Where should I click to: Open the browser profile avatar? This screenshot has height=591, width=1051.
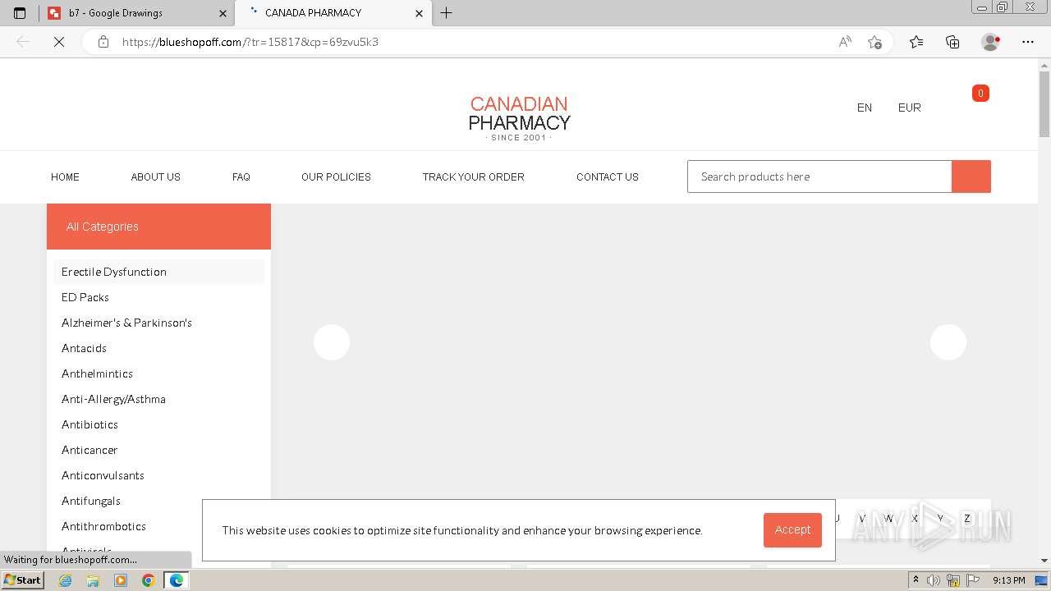990,42
